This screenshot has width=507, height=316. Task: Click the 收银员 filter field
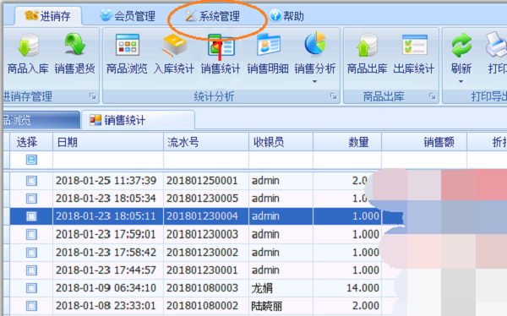click(x=281, y=160)
